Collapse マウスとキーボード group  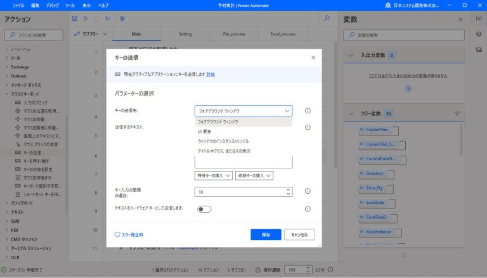[x=7, y=94]
